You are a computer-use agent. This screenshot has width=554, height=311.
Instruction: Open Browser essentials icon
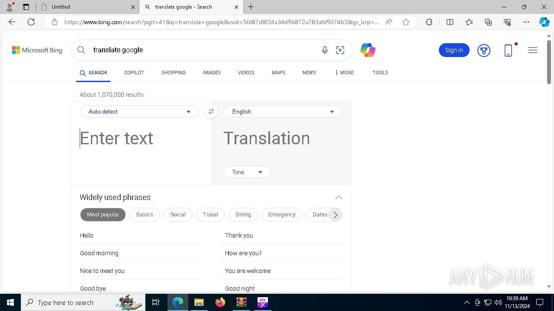pyautogui.click(x=507, y=22)
